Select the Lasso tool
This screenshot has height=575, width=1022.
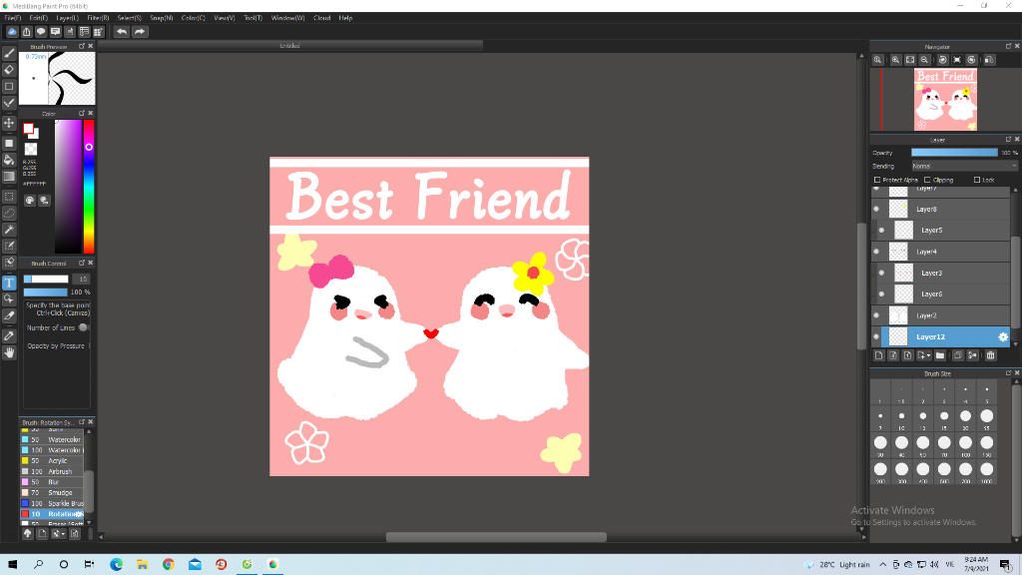(x=9, y=213)
